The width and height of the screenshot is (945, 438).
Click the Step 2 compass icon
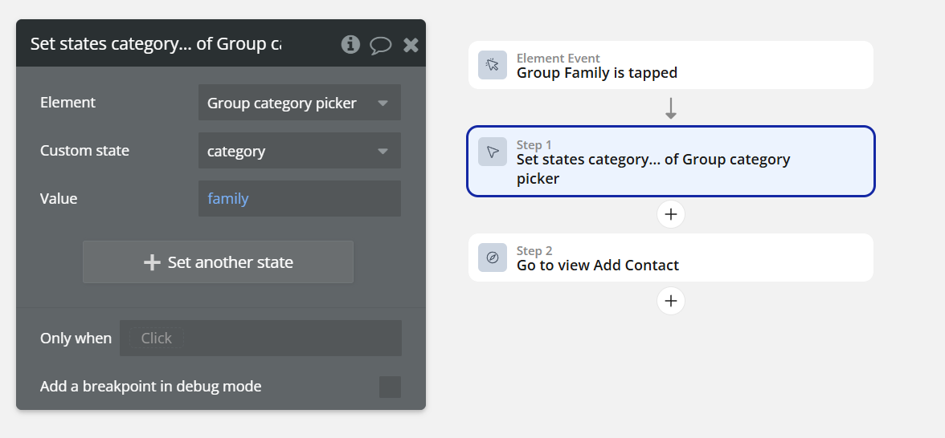coord(493,258)
